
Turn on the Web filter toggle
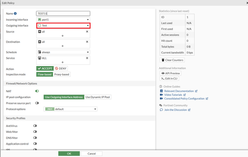click(x=35, y=132)
